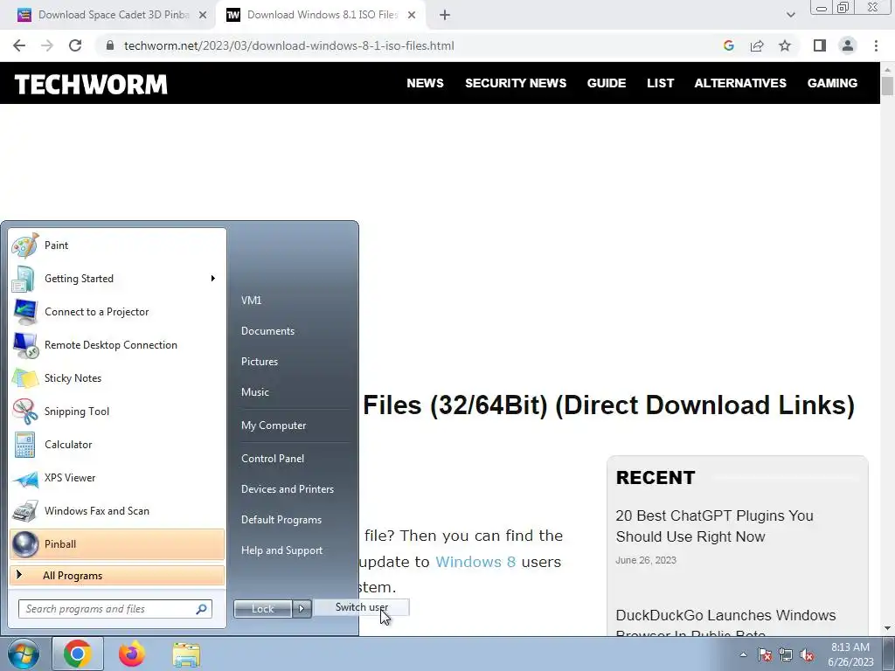Click the Lock button

263,609
